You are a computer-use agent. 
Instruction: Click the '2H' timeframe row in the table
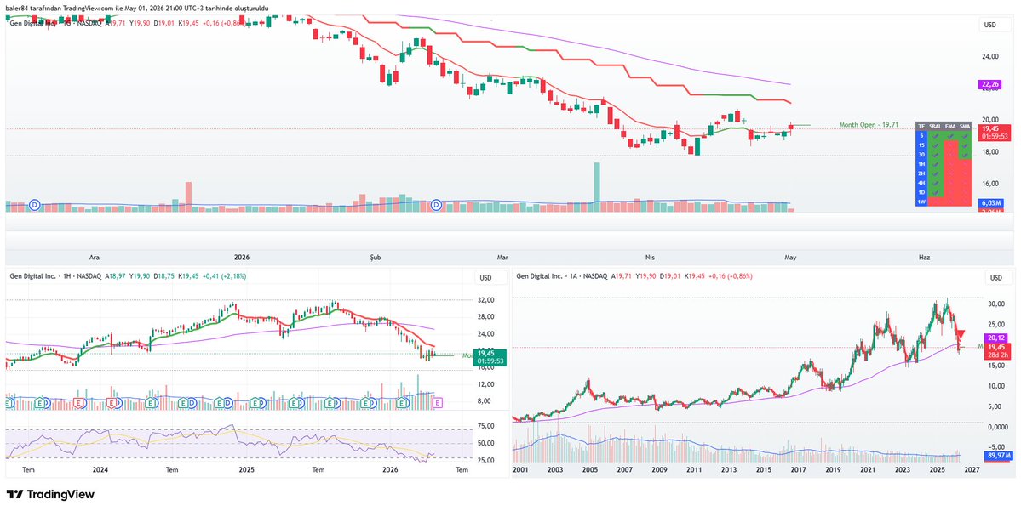point(921,173)
